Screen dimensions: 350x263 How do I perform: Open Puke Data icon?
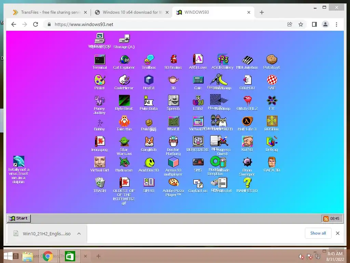pos(149,103)
